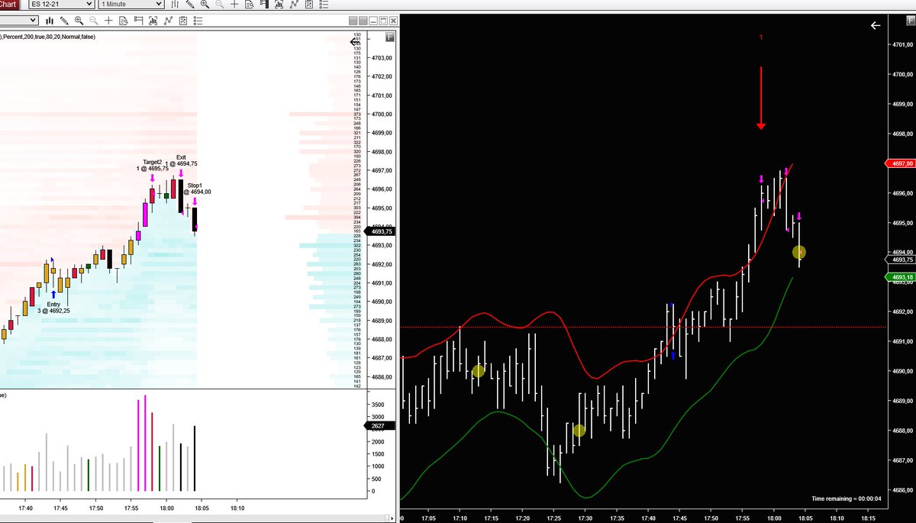Select the Entry 3 @ 4692,25 label

53,308
